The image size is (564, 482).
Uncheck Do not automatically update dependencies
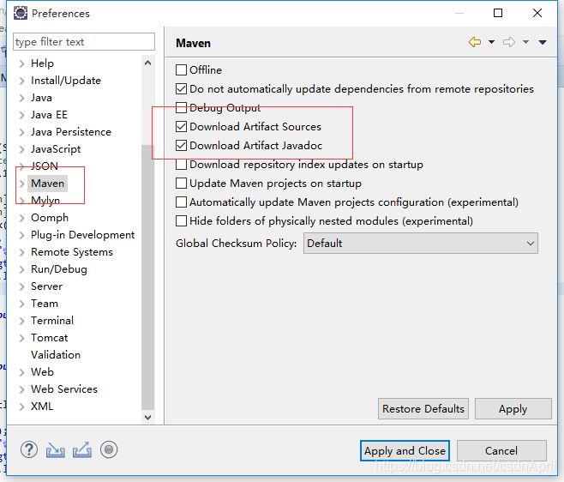182,89
